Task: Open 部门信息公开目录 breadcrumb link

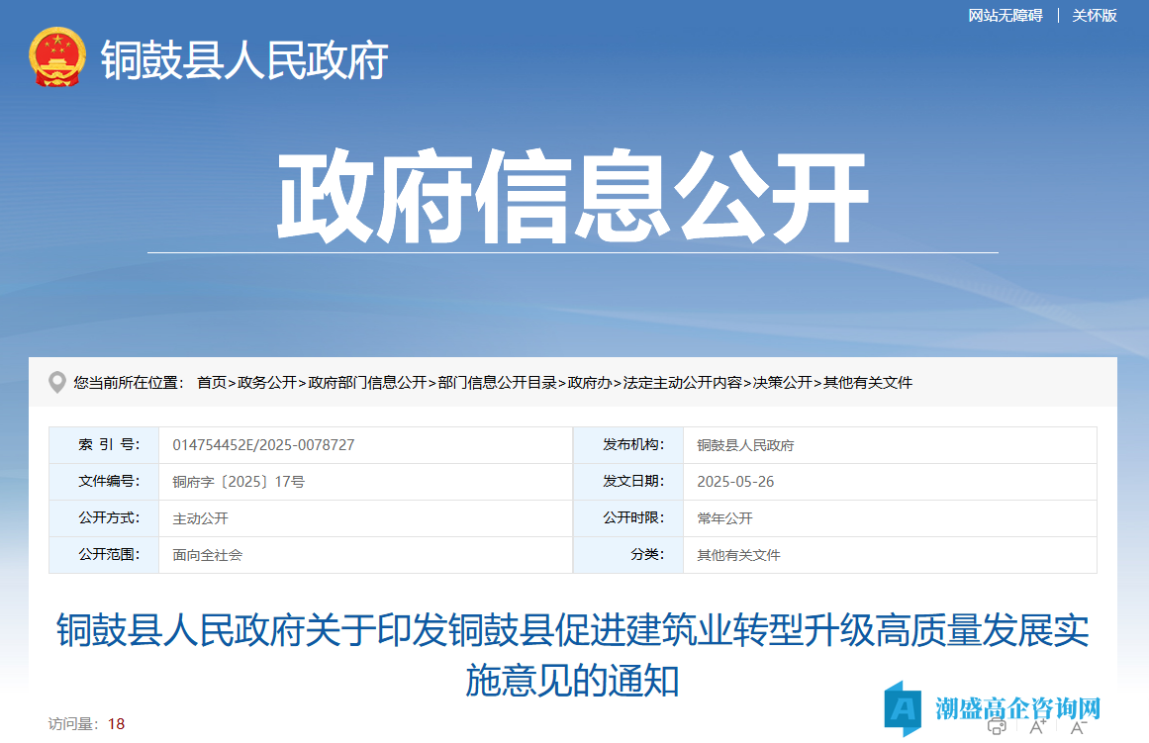Action: click(x=498, y=383)
